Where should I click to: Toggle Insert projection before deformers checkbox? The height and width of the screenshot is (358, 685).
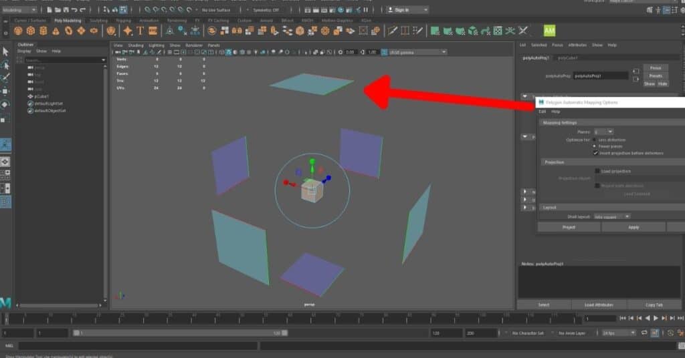pos(595,153)
